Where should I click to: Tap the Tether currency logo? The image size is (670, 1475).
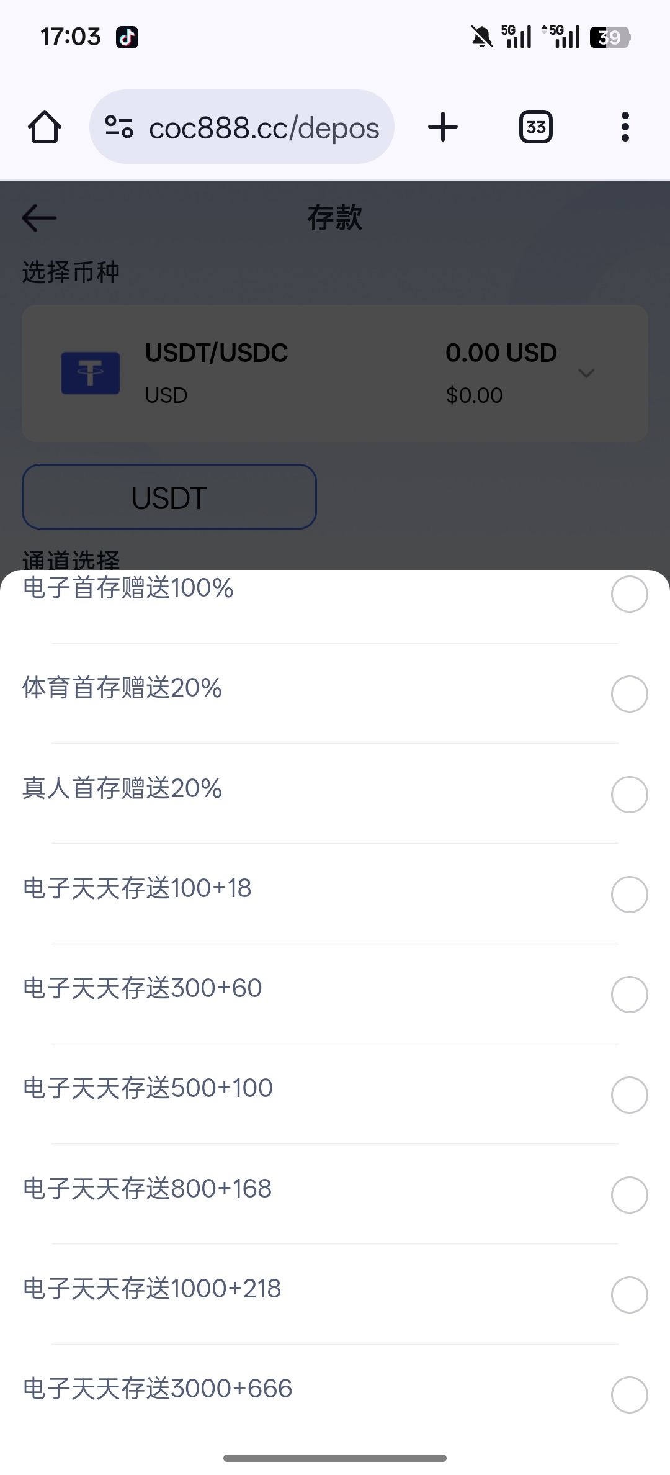click(91, 373)
